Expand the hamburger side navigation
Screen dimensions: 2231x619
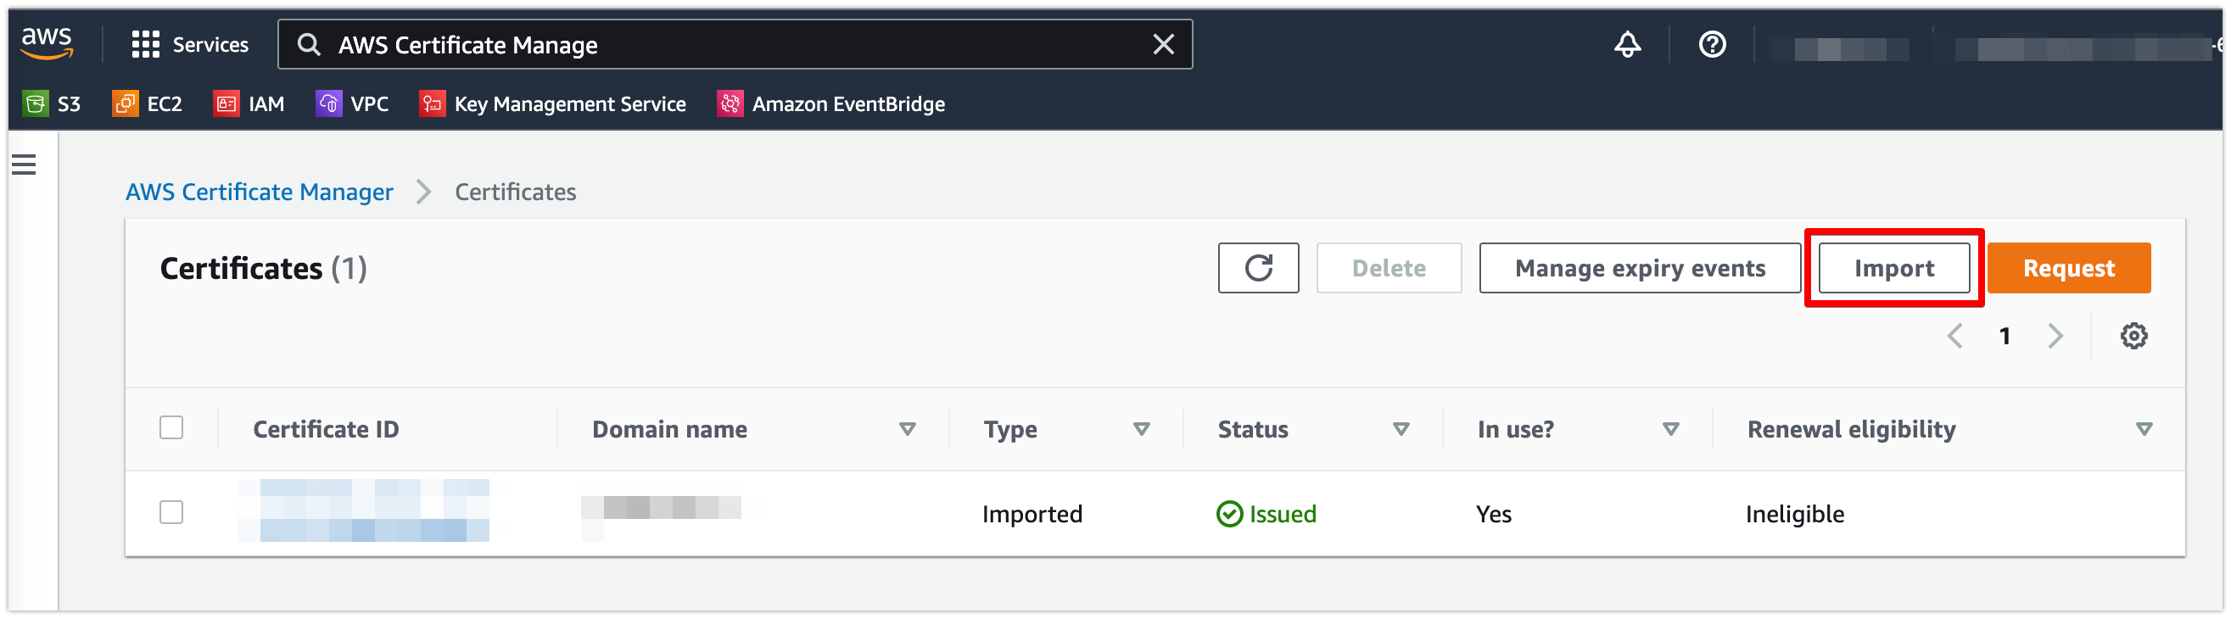(25, 165)
